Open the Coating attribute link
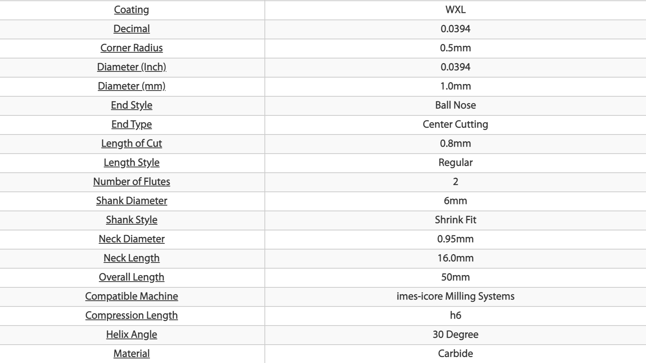 [x=131, y=10]
